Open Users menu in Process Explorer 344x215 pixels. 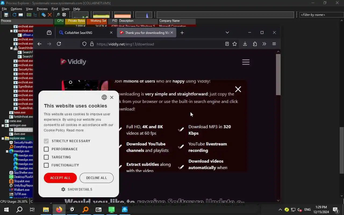pyautogui.click(x=66, y=9)
